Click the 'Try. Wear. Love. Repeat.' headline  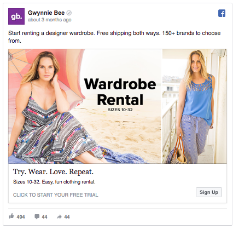[x=53, y=172]
